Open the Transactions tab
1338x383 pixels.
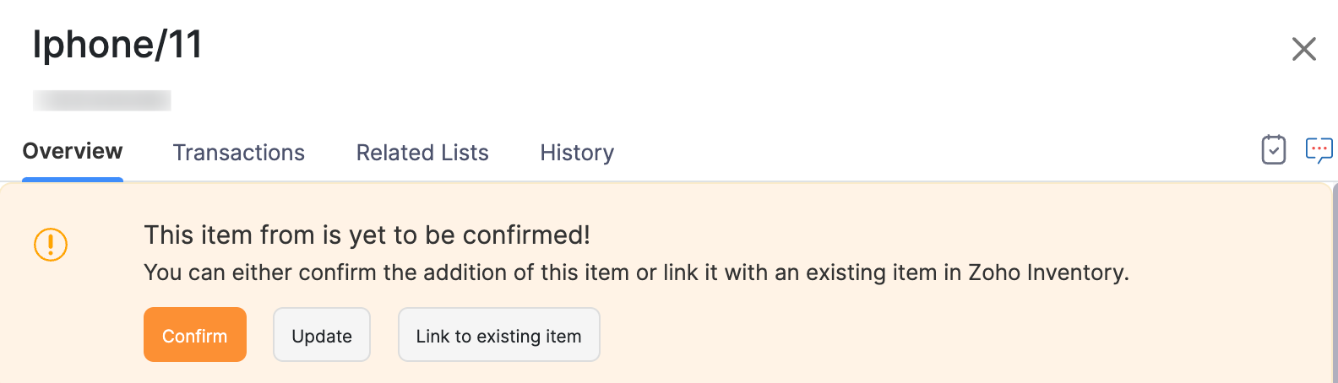pyautogui.click(x=238, y=153)
